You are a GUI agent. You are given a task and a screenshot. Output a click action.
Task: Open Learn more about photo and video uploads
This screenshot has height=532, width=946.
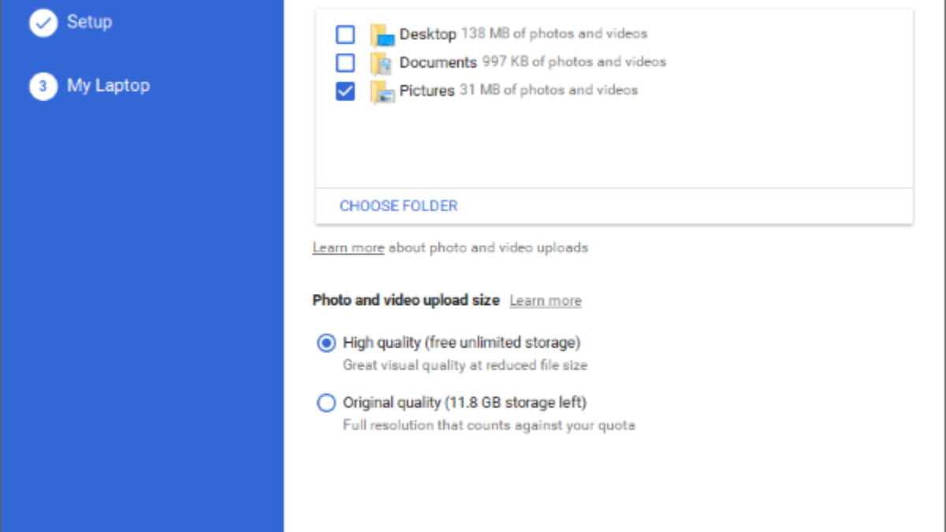pos(348,248)
